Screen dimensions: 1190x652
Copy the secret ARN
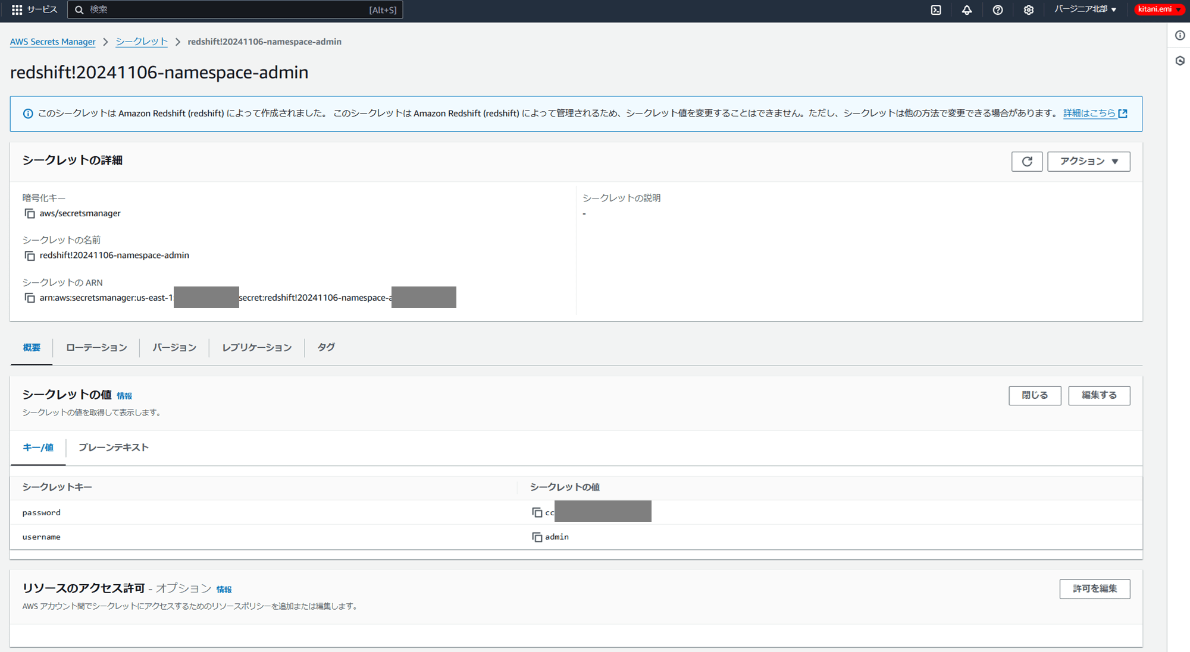tap(29, 298)
